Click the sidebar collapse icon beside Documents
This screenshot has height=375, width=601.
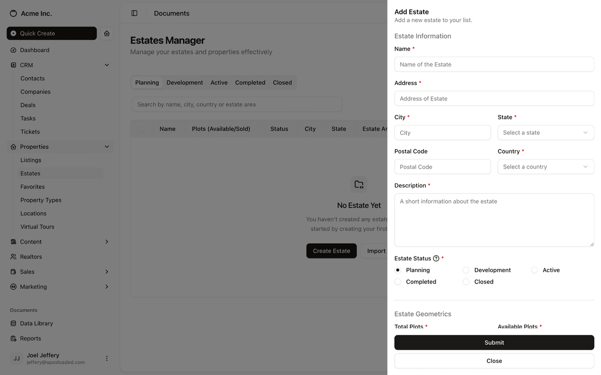coord(134,13)
